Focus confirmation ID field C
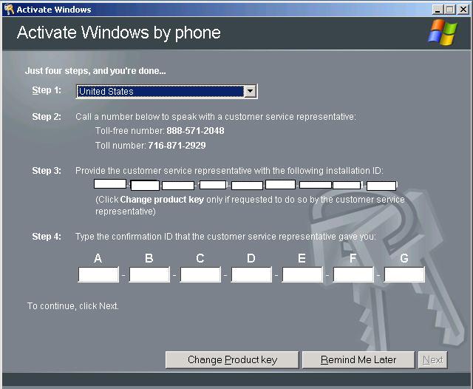This screenshot has width=473, height=389. [x=200, y=274]
